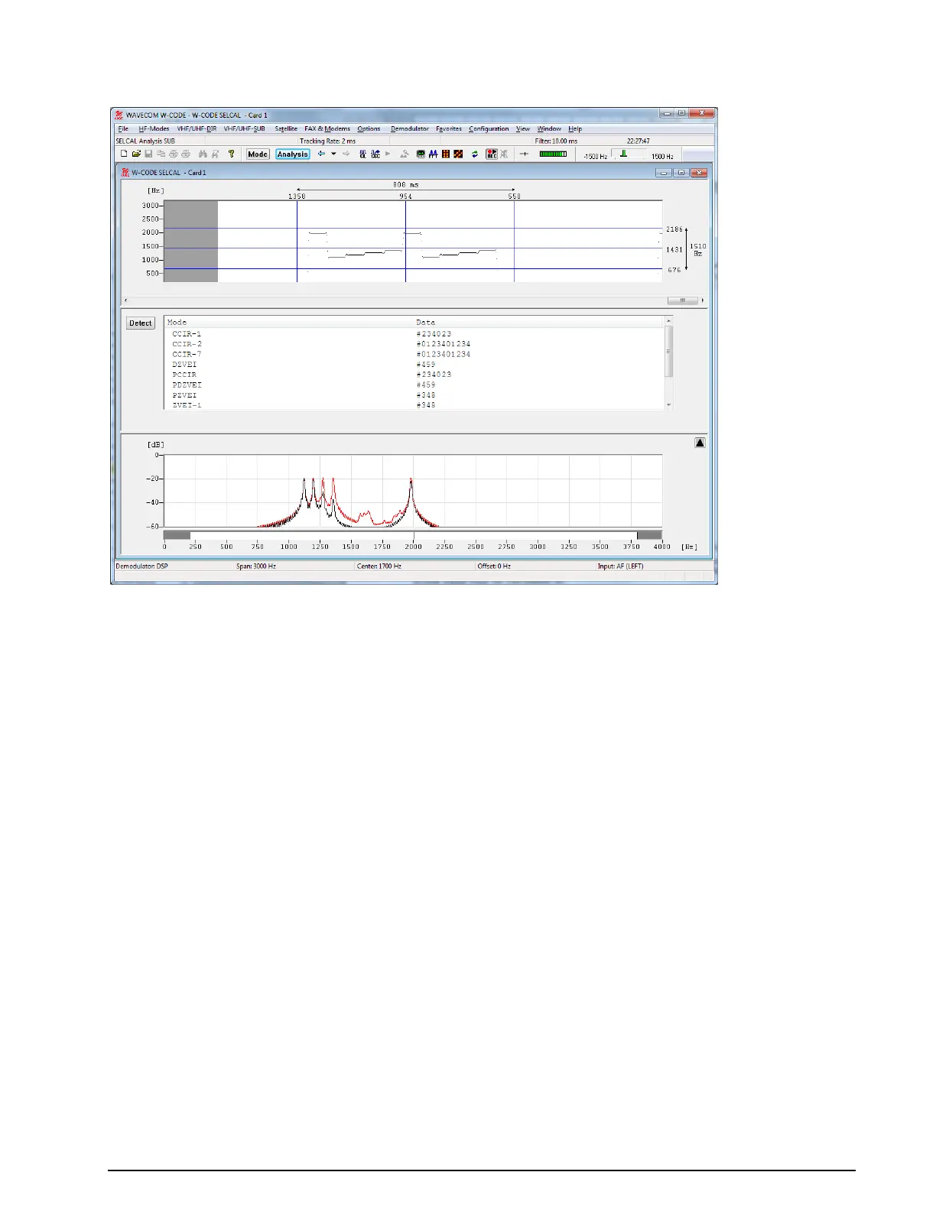The image size is (936, 1211).
Task: Click the Copy toolbar icon
Action: [161, 154]
